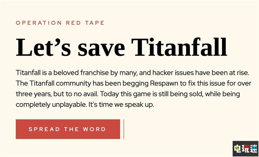Click the word "TAPE" in the red label

pos(95,23)
